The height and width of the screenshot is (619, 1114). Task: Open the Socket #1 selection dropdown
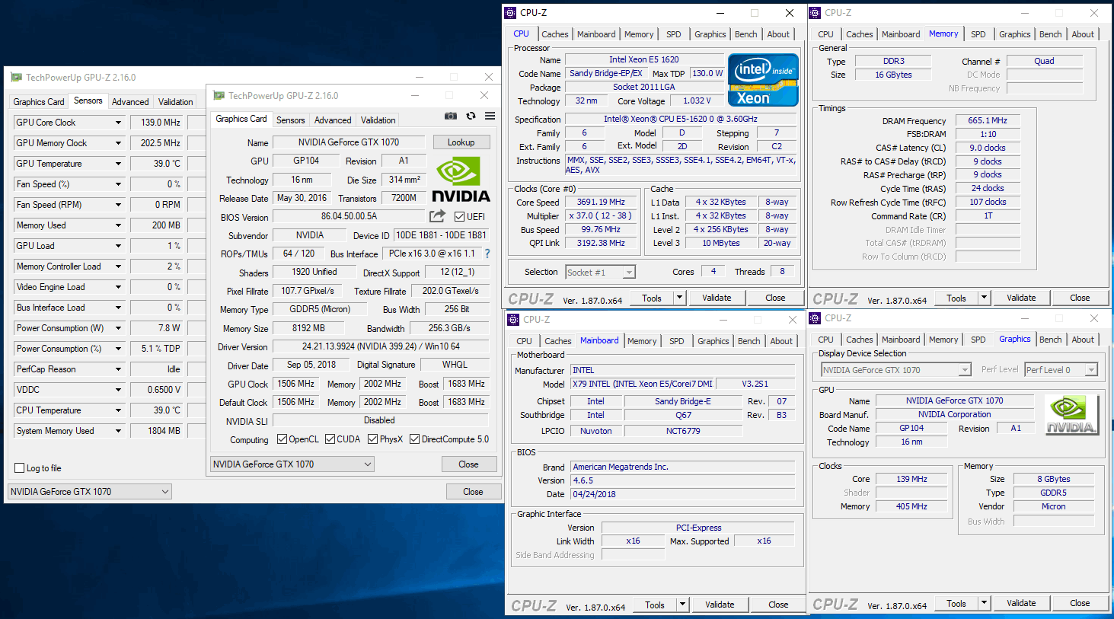(600, 273)
